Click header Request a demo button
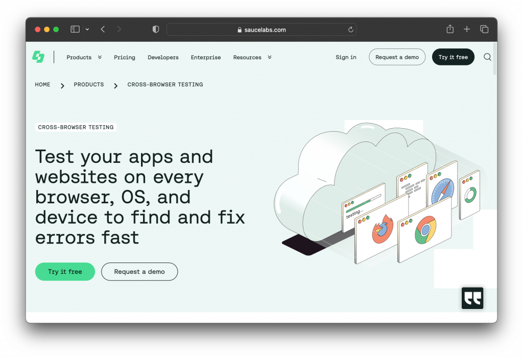The width and height of the screenshot is (523, 357). coord(397,57)
